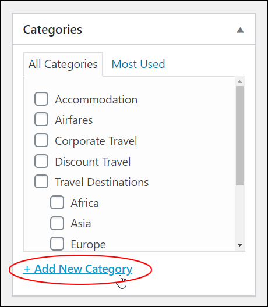Tick the Asia subcategory checkbox
Viewport: 268px width, 307px height.
[x=57, y=223]
